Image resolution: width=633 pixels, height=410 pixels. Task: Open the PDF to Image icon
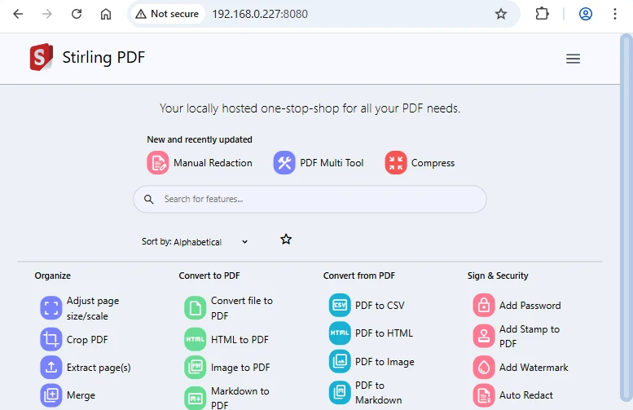(x=340, y=362)
